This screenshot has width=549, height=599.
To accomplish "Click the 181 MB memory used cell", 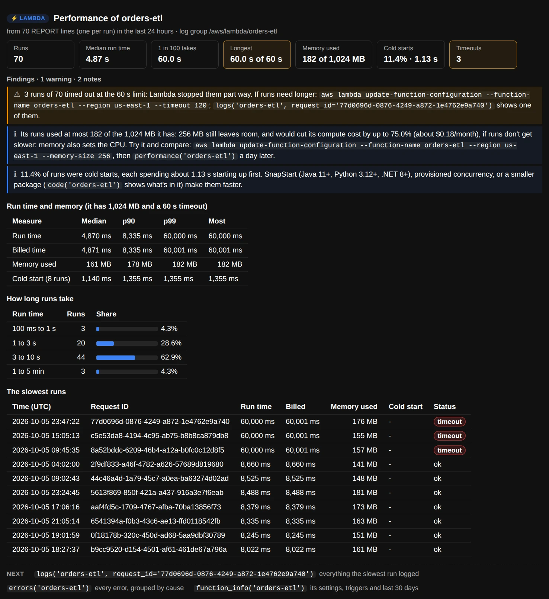I will click(x=365, y=493).
